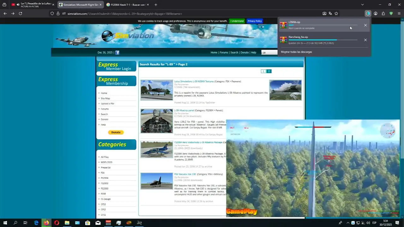Open the Mail app on the taskbar
Image resolution: width=404 pixels, height=227 pixels.
click(98, 223)
